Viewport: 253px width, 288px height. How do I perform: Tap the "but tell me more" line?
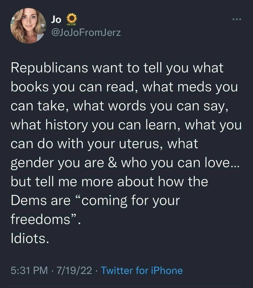coord(62,181)
